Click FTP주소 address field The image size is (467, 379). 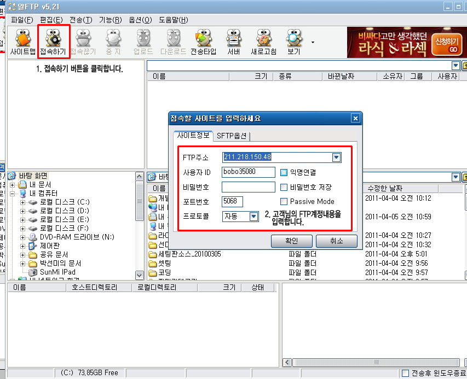point(277,157)
